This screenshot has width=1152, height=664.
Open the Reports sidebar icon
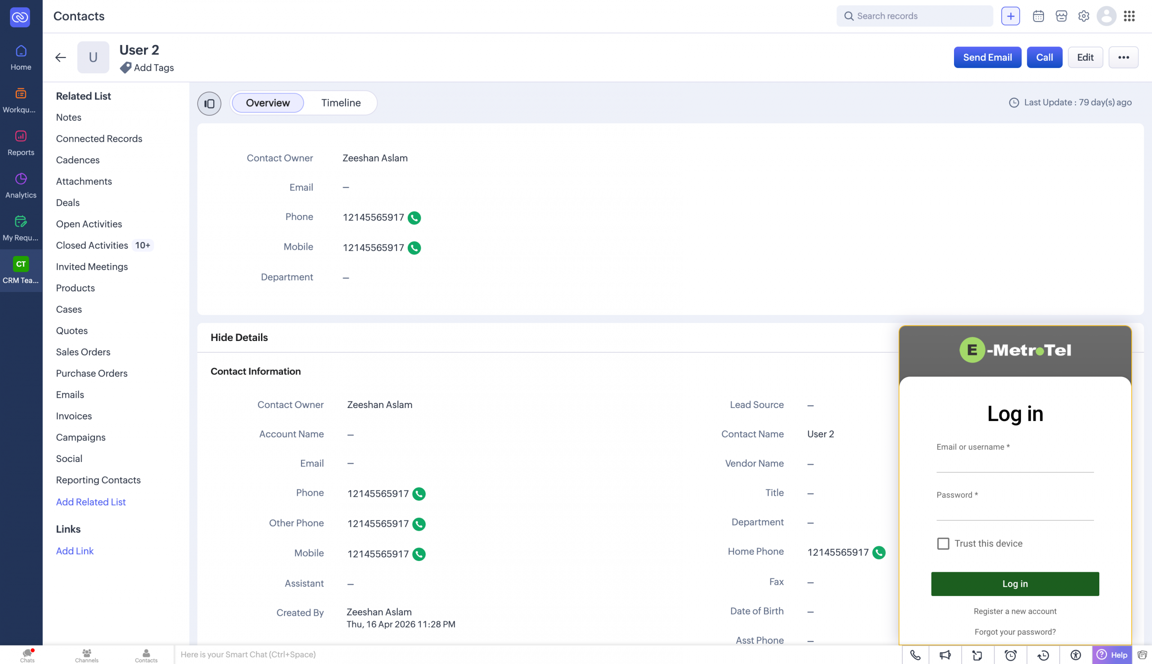pyautogui.click(x=21, y=143)
